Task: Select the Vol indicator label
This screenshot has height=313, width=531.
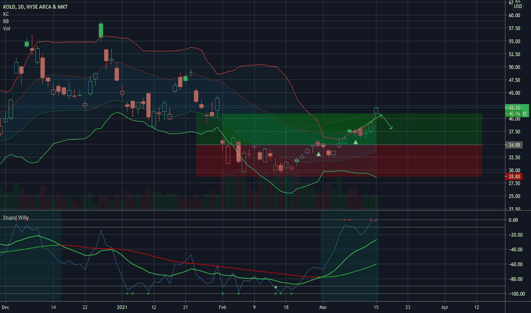Action: tap(6, 28)
